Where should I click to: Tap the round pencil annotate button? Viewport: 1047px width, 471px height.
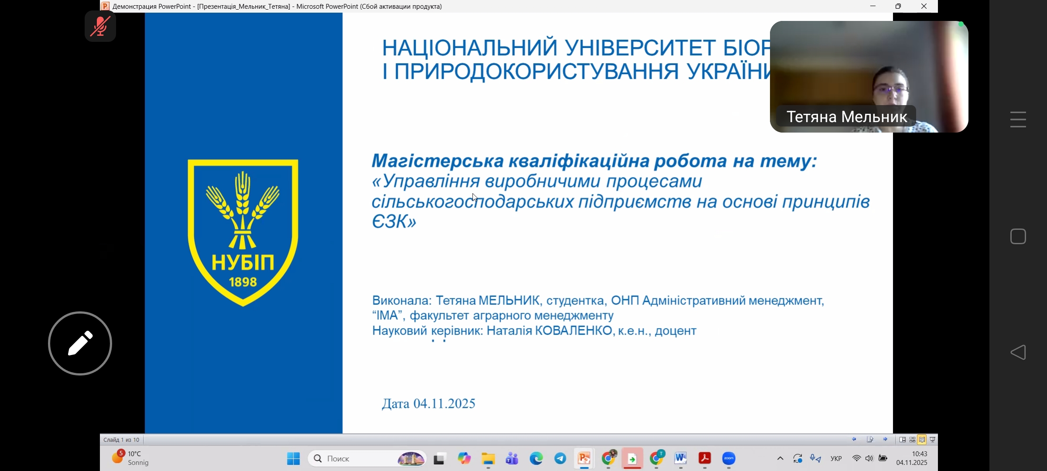[80, 343]
